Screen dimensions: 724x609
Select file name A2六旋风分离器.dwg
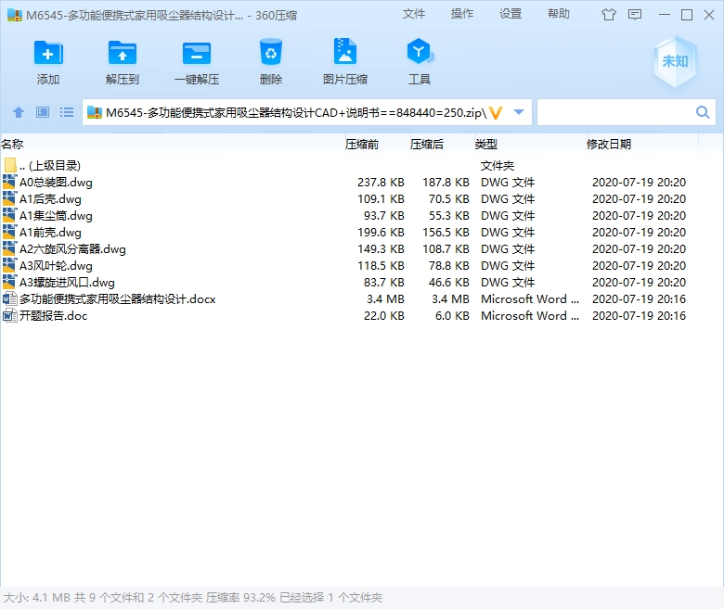(x=72, y=249)
